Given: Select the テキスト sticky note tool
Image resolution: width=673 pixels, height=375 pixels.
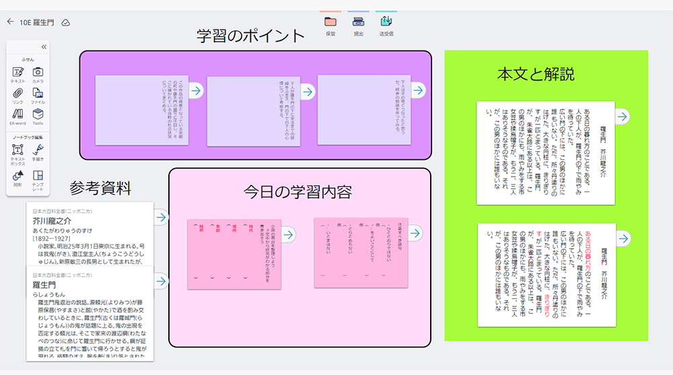Looking at the screenshot, I should [x=17, y=75].
